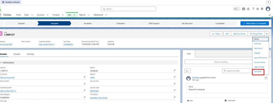Image resolution: width=273 pixels, height=103 pixels.
Task: Open the Standard Price Book link
Action: pos(99,98)
